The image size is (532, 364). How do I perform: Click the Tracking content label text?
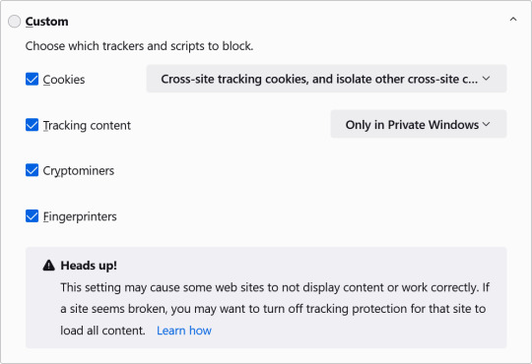click(x=87, y=125)
